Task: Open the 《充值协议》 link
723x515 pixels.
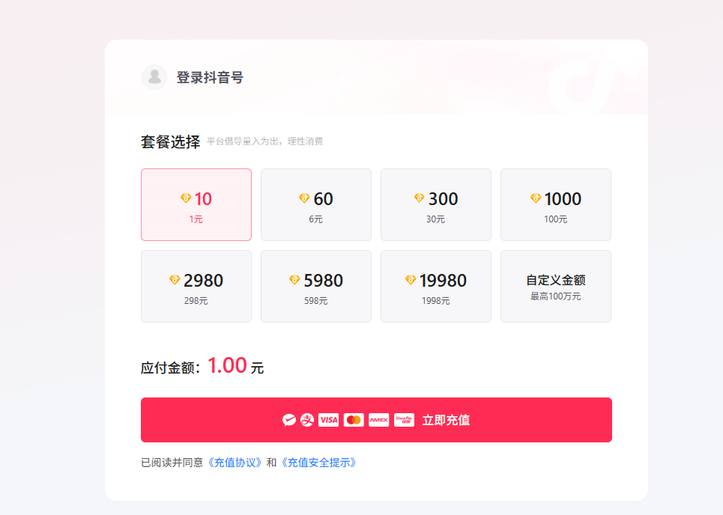Action: [x=235, y=463]
